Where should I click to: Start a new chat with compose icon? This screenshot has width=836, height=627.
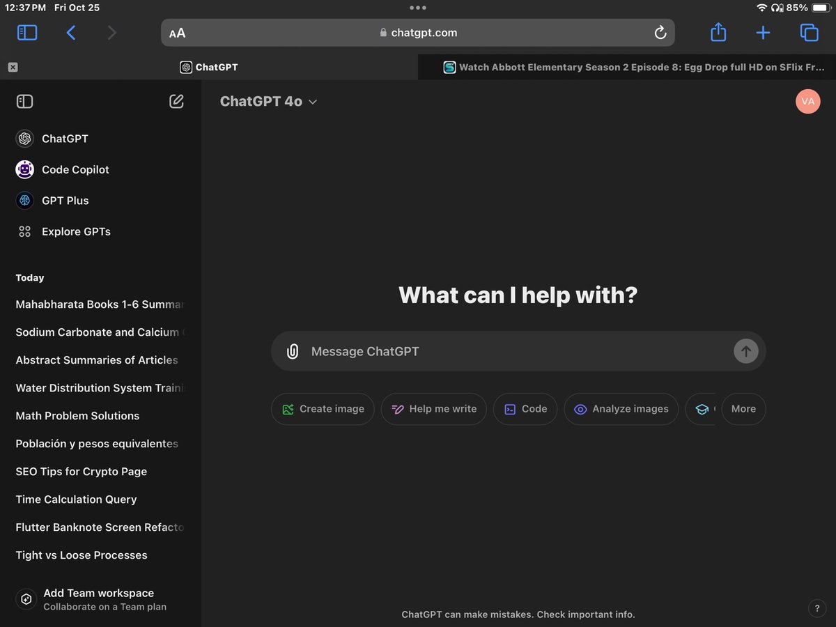tap(176, 102)
